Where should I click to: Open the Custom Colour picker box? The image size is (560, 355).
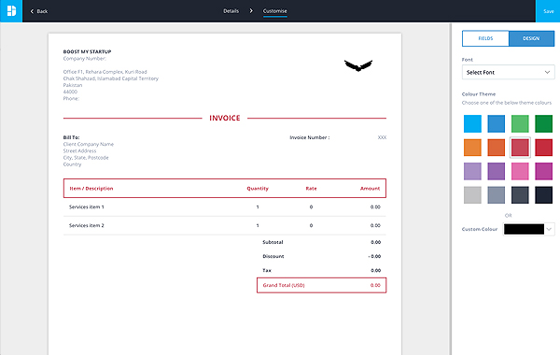524,229
